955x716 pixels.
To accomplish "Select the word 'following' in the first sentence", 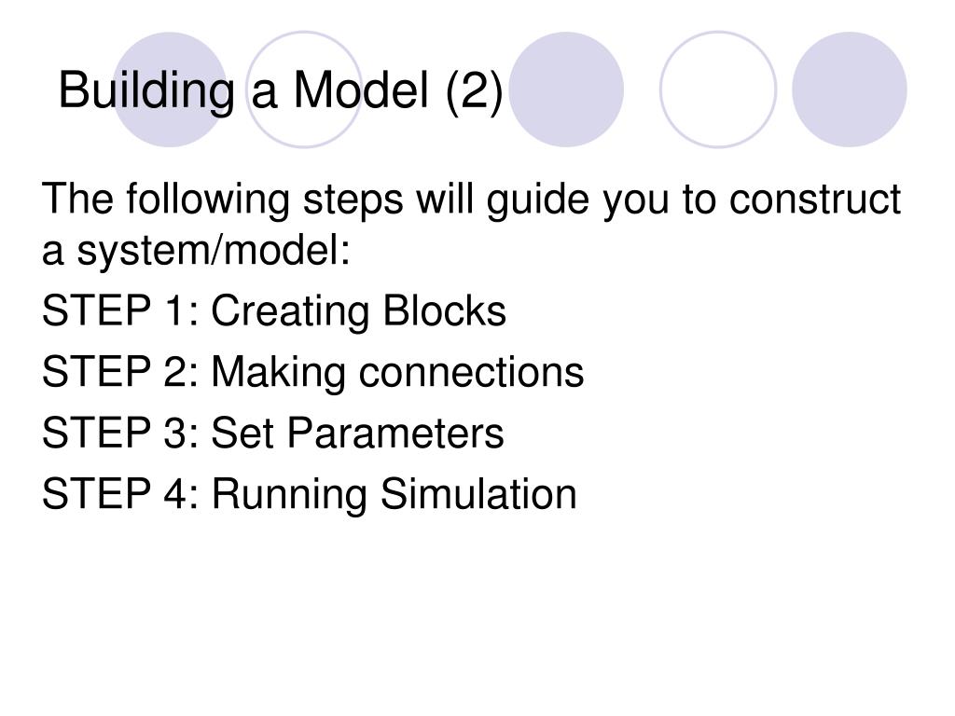I will click(208, 200).
